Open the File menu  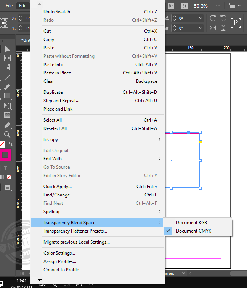point(9,6)
